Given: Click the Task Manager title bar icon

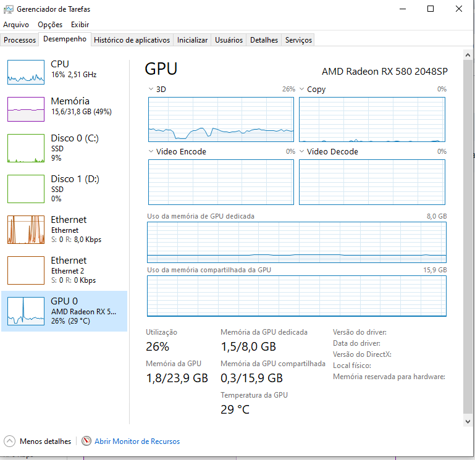Looking at the screenshot, I should 9,9.
